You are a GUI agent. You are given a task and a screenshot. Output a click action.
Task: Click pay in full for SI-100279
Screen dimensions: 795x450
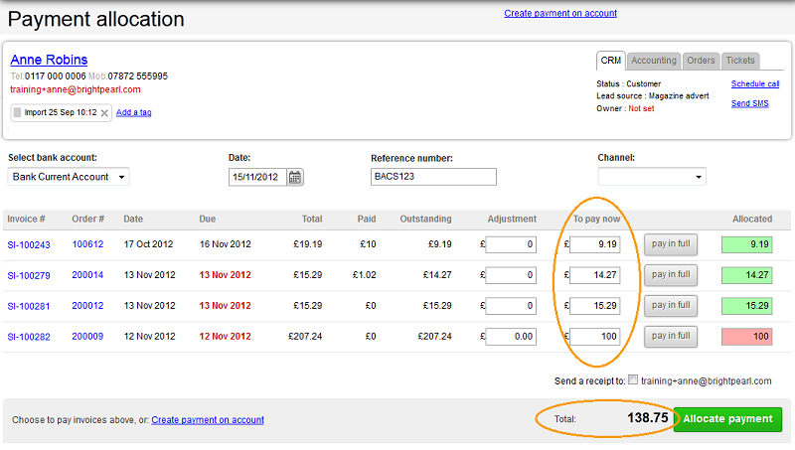pos(671,275)
